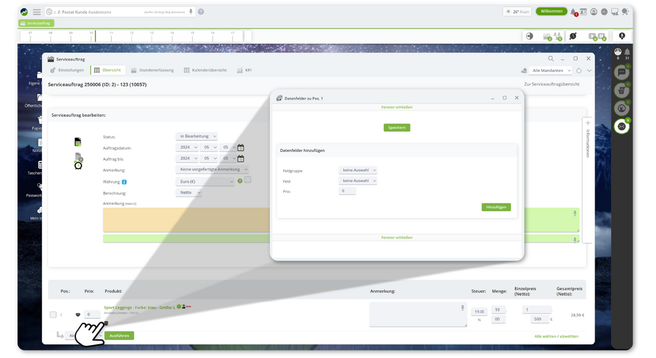Open the calendar picker for Auftrag bis
The width and height of the screenshot is (656, 358).
coord(240,159)
